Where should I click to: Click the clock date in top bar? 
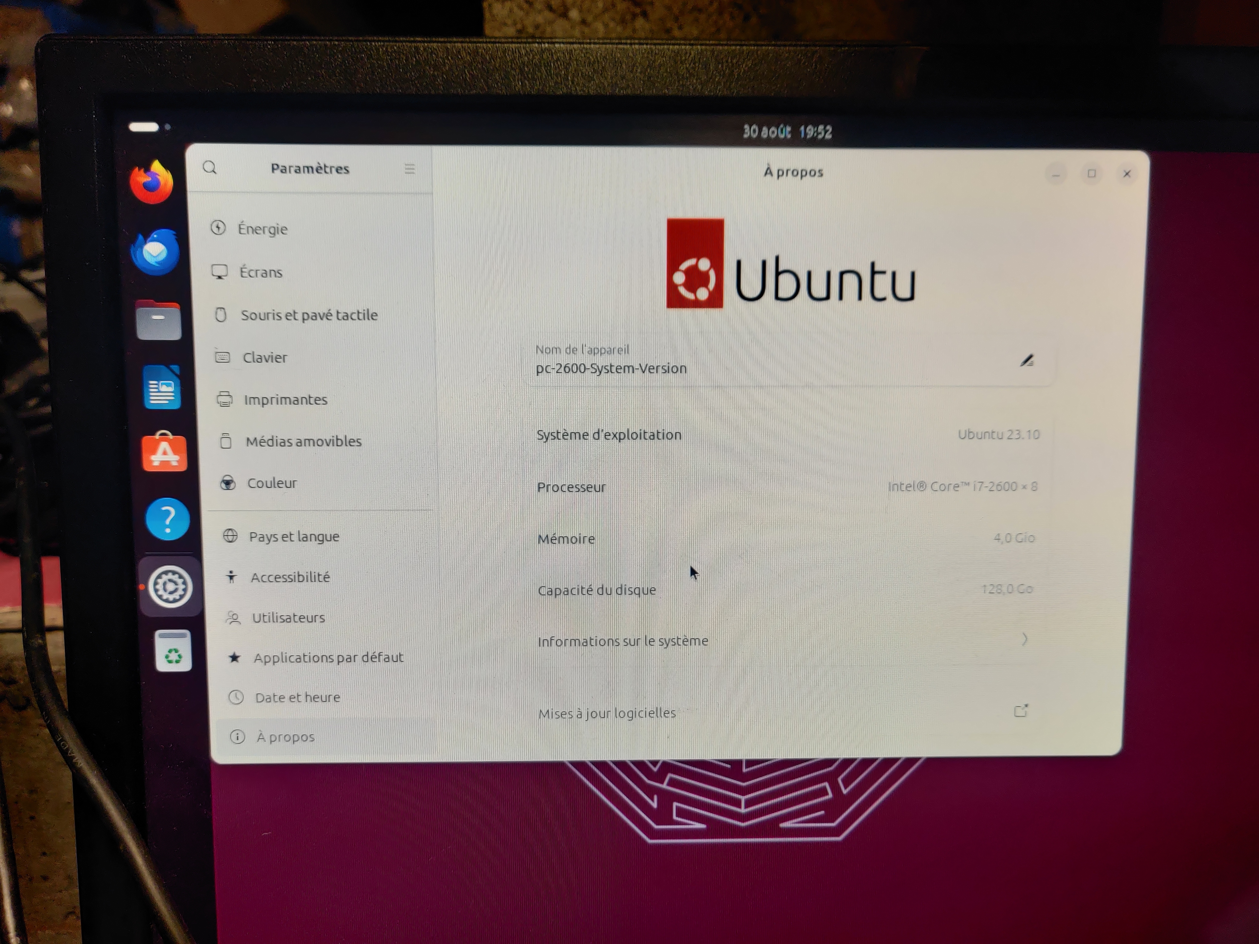tap(787, 132)
